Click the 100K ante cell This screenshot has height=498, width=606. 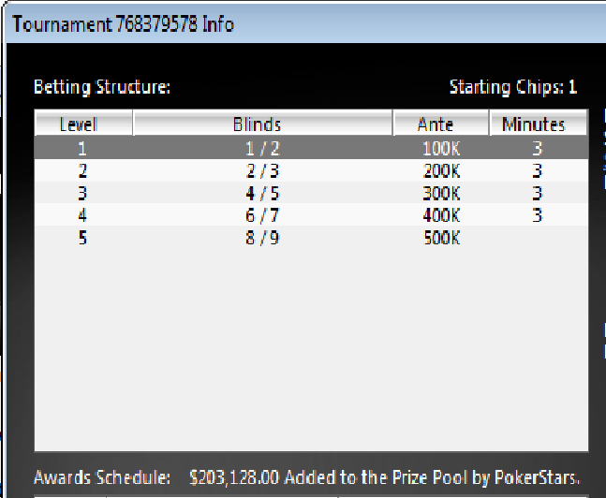point(440,148)
